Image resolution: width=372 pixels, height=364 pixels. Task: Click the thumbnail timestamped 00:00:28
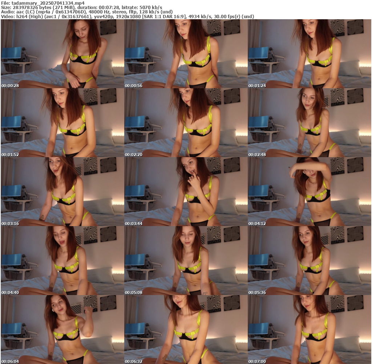(x=62, y=54)
